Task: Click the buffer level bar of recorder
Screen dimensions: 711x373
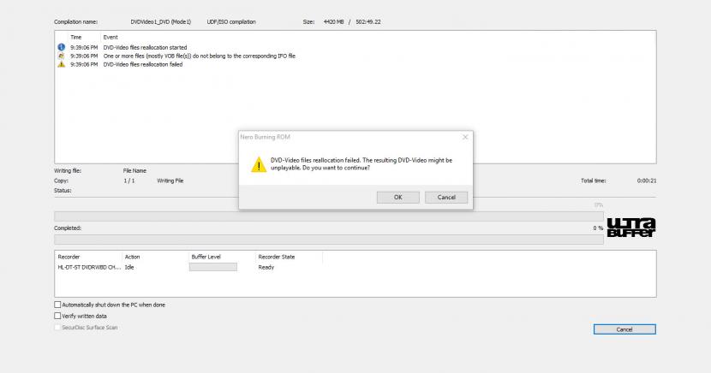Action: 213,267
